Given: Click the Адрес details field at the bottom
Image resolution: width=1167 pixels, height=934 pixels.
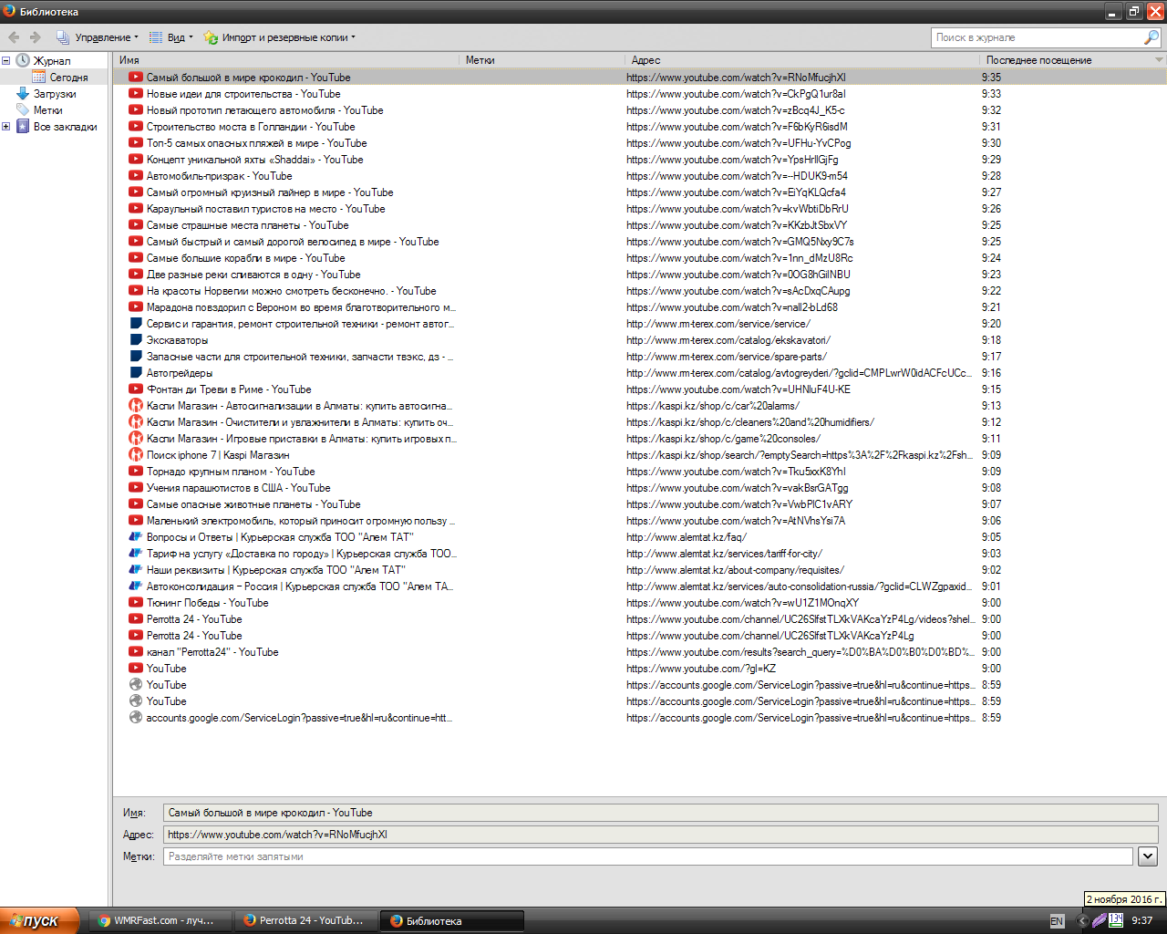Looking at the screenshot, I should click(x=661, y=835).
